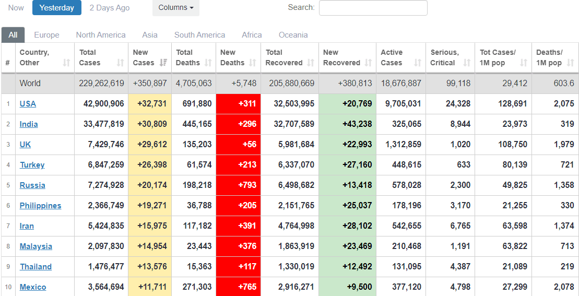Open the Columns dropdown

click(x=175, y=8)
